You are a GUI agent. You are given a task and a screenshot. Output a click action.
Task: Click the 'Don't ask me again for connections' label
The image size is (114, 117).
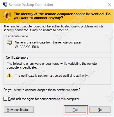44,99
